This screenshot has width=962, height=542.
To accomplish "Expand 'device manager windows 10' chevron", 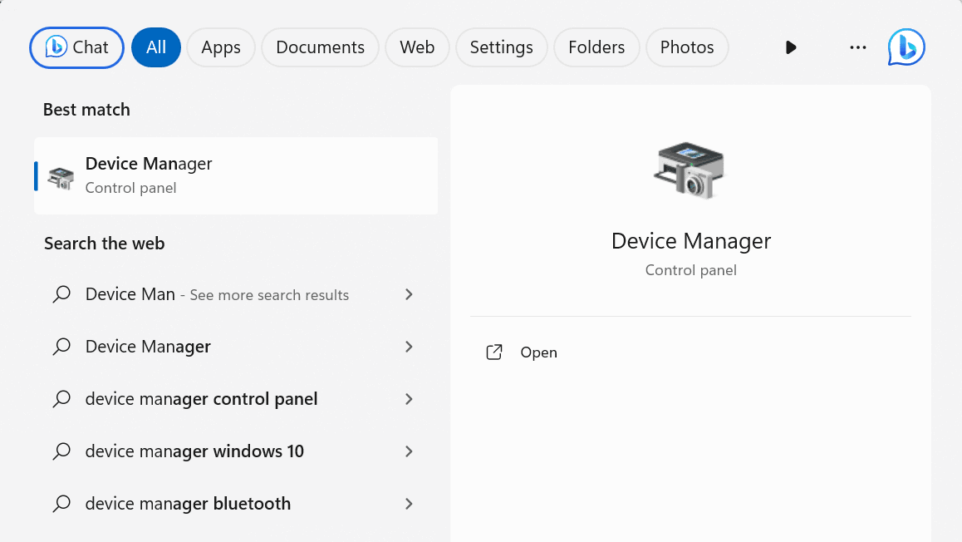I will (x=410, y=451).
